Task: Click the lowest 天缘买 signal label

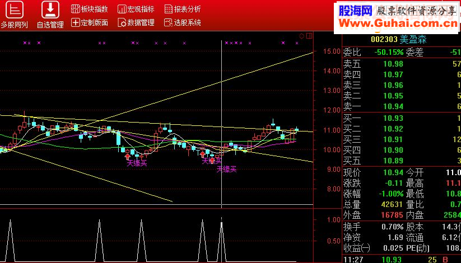Action: 226,169
